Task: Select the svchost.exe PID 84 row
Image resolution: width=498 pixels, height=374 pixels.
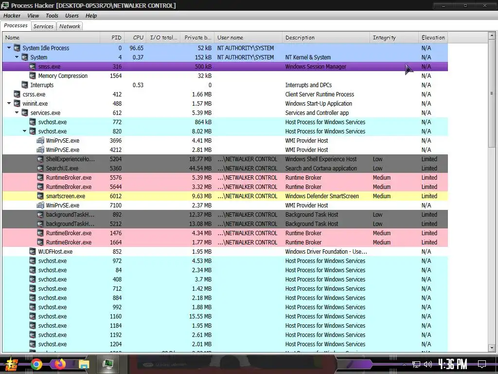Action: tap(225, 270)
